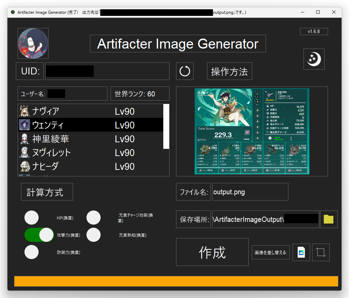This screenshot has height=298, width=349.
Task: Click the ナヴィア character portrait icon
Action: point(24,111)
